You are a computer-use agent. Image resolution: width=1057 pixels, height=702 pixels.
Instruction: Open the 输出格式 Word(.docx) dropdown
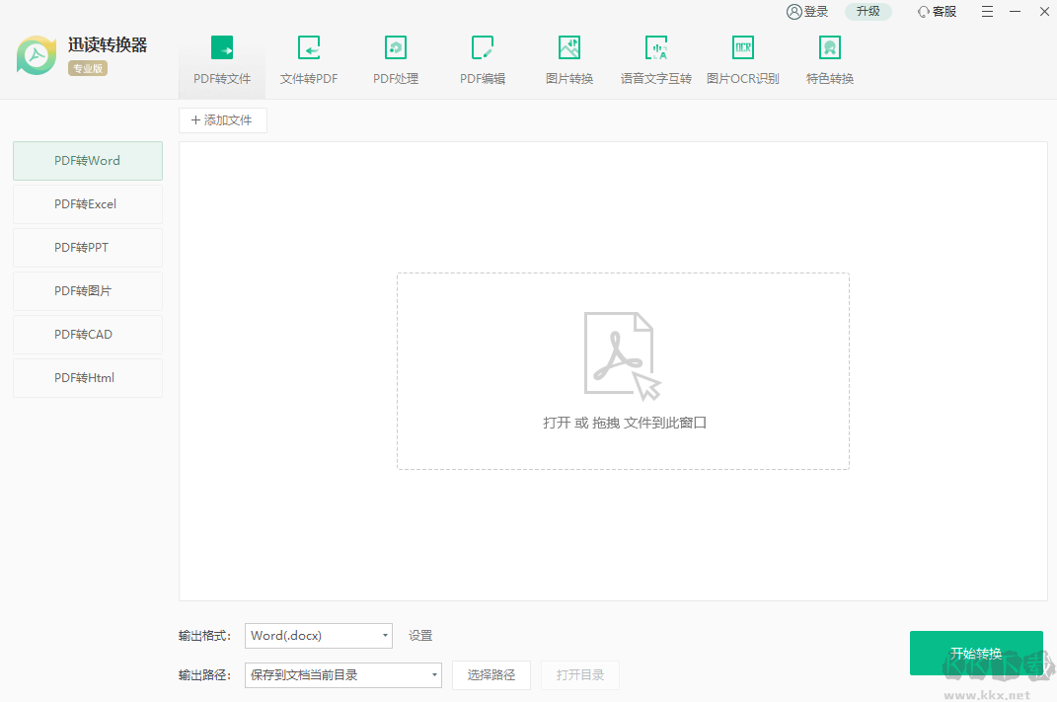coord(318,636)
